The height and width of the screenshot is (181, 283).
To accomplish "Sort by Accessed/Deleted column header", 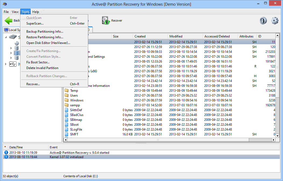I will coord(221,36).
